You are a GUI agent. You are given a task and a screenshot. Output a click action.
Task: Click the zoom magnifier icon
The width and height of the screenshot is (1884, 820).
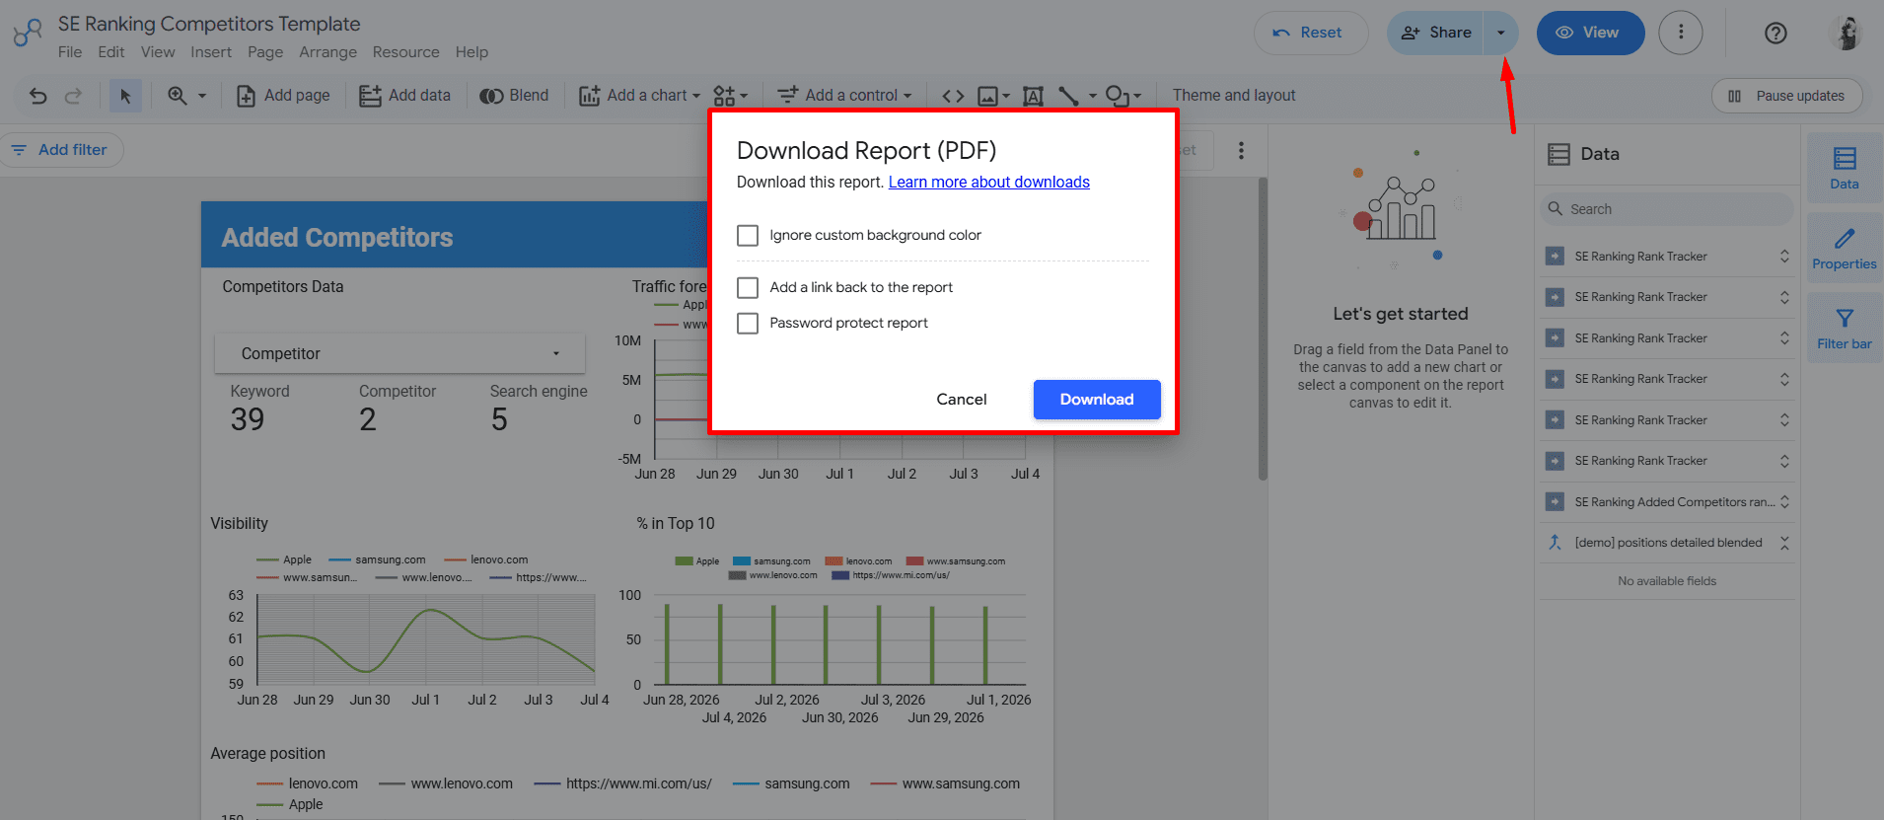pos(177,96)
